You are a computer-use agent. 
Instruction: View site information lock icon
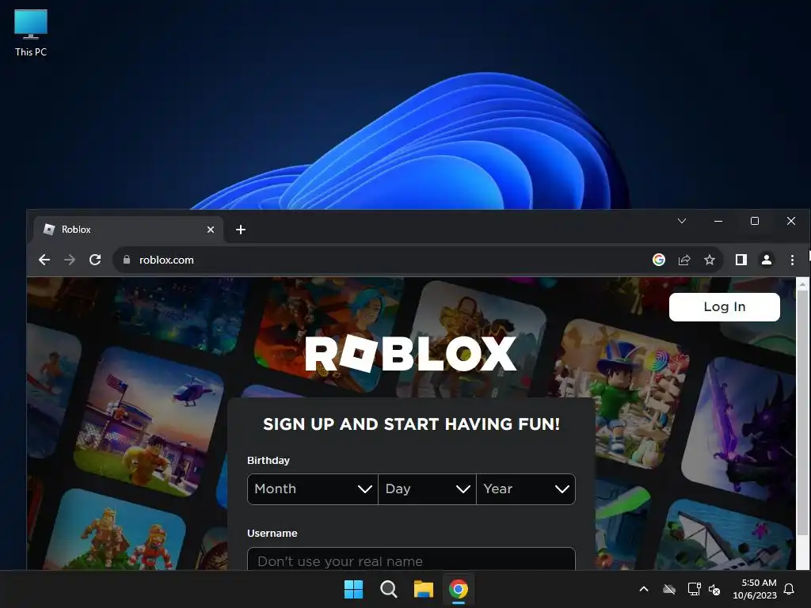(127, 260)
